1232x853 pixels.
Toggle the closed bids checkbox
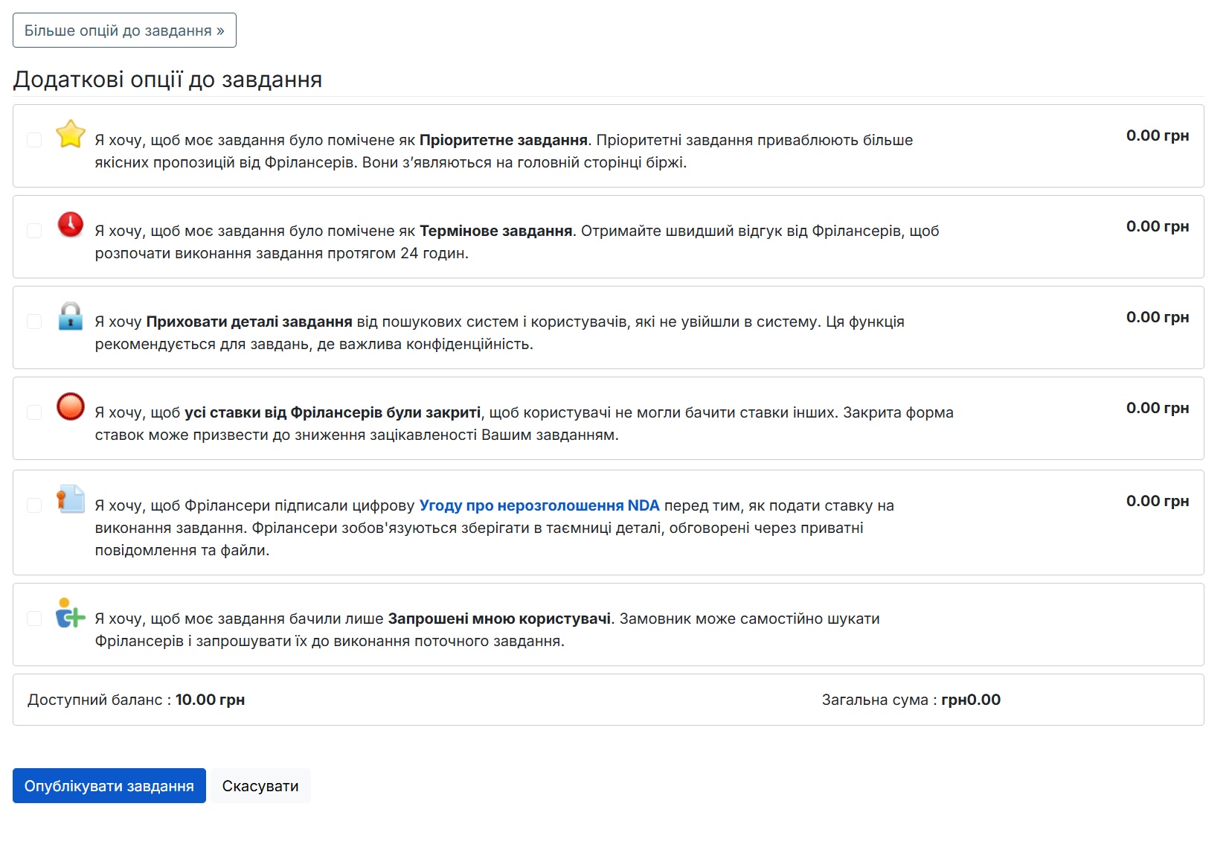(34, 412)
